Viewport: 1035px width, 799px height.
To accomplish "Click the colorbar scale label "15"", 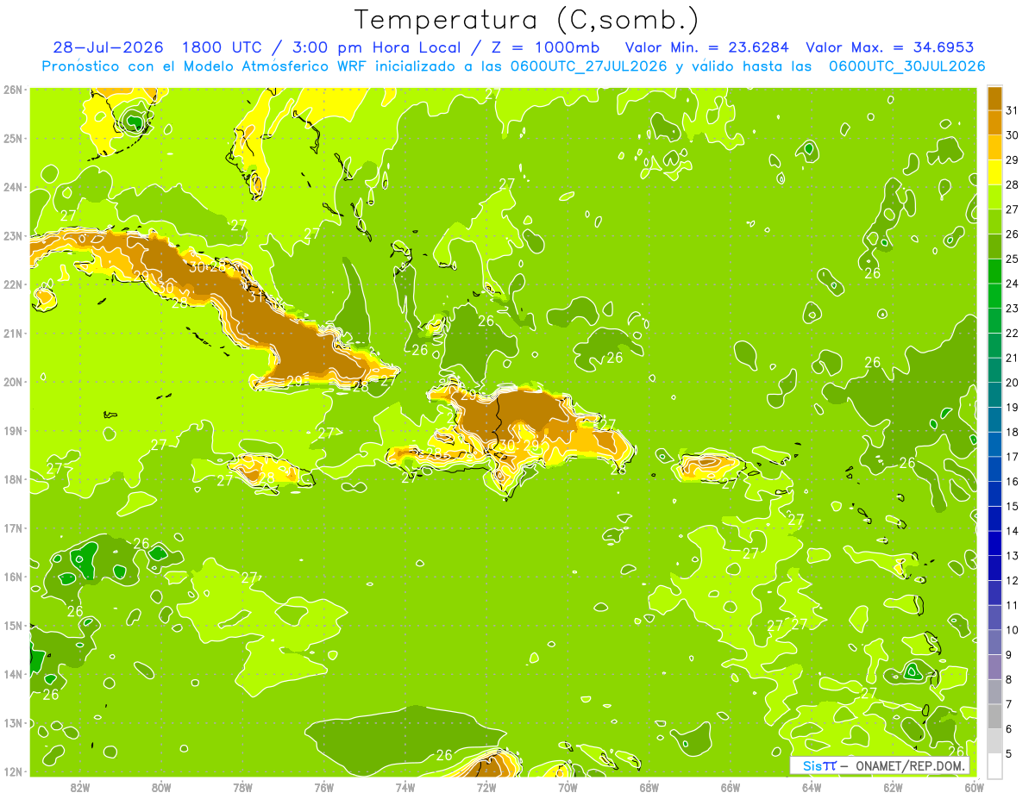I will (1012, 507).
